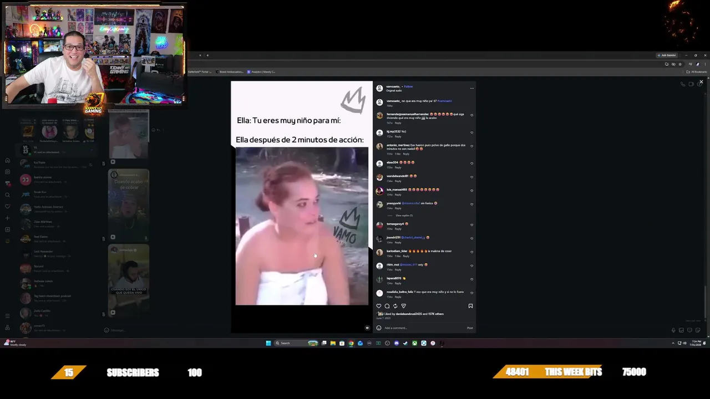Open the 'Cuando soy el unico' reel thumbnail
Screen dimensions: 710x399
(x=129, y=280)
